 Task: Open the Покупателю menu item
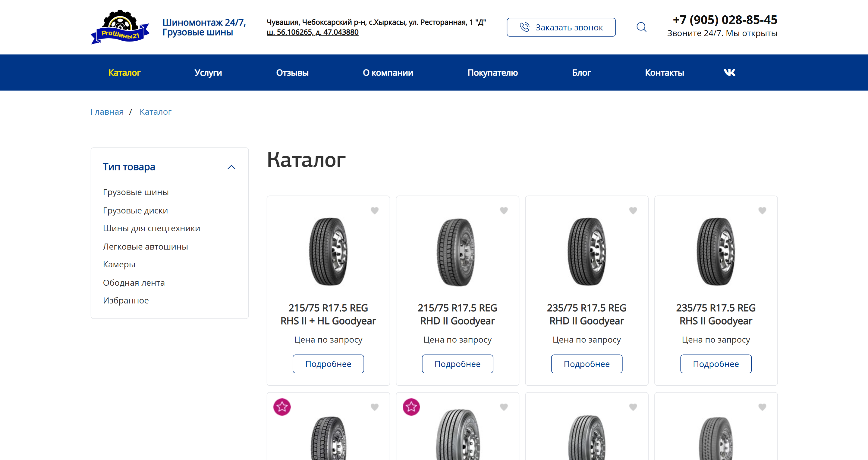pos(492,73)
